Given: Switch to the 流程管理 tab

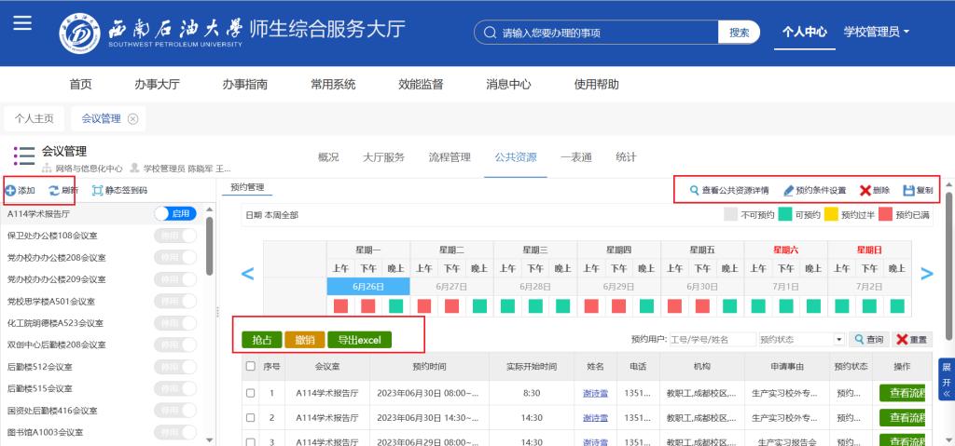Looking at the screenshot, I should 449,157.
